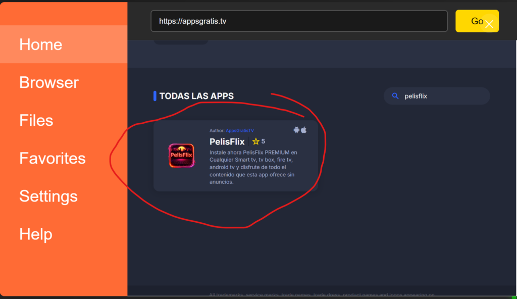Click the search box containing pelisflix
Image resolution: width=517 pixels, height=299 pixels.
click(x=442, y=96)
